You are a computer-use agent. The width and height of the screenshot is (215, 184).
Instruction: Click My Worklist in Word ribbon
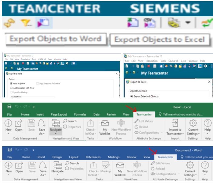[x=120, y=169]
